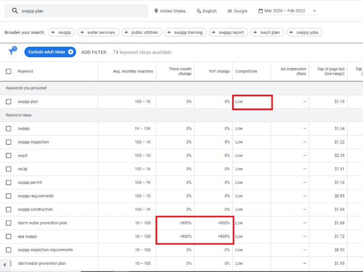Click the plus icon on swppp jobs
This screenshot has height=272, width=363.
click(x=291, y=32)
